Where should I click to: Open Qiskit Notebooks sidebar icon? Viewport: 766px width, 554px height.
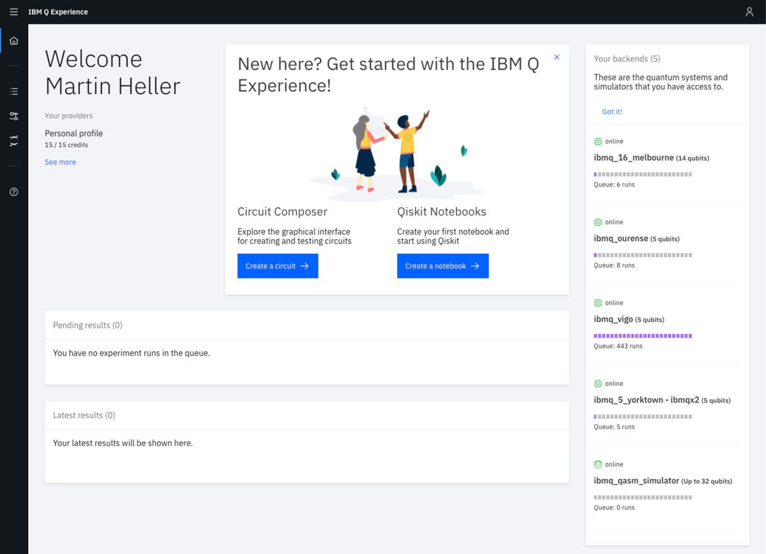[x=14, y=141]
